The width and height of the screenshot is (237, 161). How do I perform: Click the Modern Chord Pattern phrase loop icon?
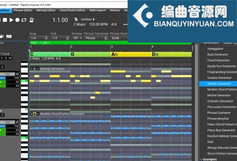(31, 114)
